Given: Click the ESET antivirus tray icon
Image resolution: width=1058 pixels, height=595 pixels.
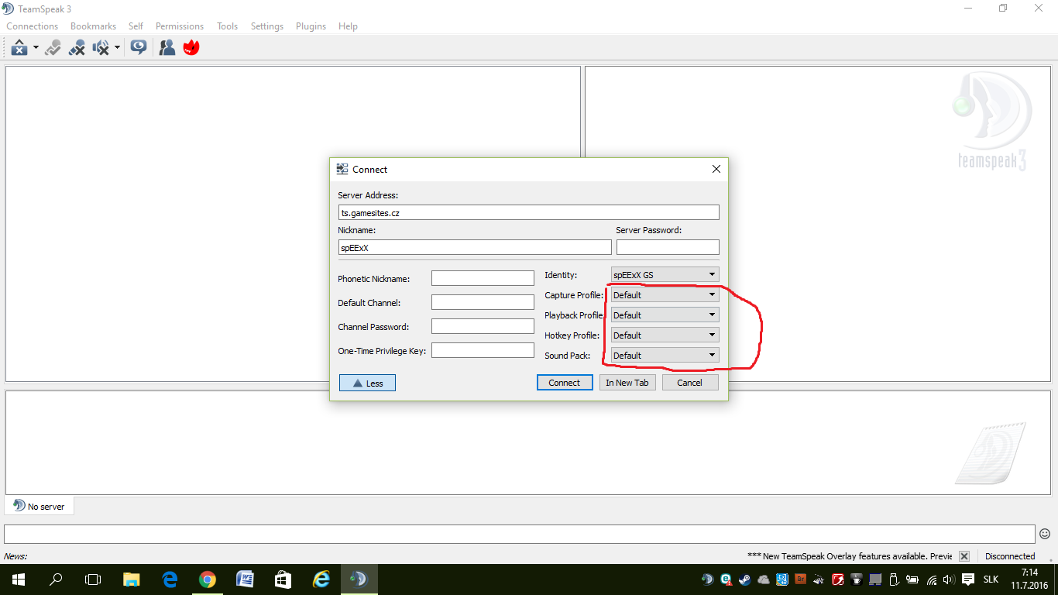Looking at the screenshot, I should pyautogui.click(x=726, y=580).
